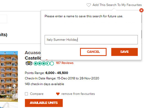Click the empty fifth rating circle
This screenshot has width=153, height=108.
52,63
